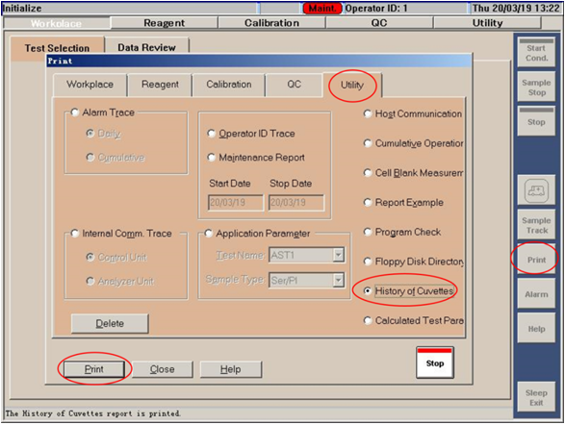Open Sample Track from sidebar
This screenshot has height=425, width=565.
click(x=536, y=225)
